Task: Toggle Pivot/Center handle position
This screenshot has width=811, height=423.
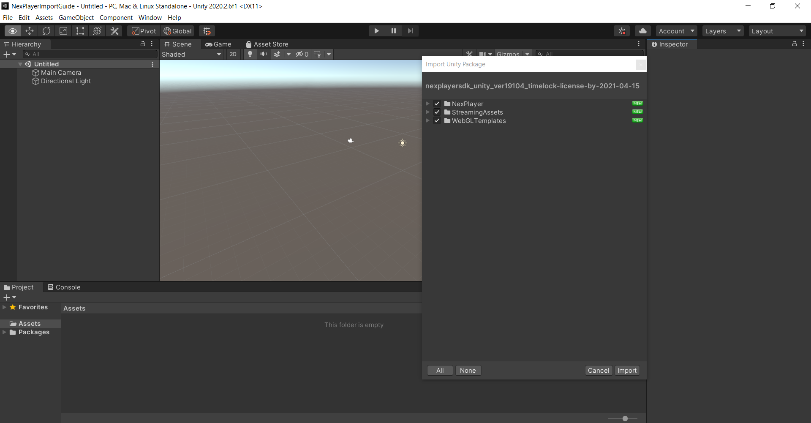Action: coord(144,31)
